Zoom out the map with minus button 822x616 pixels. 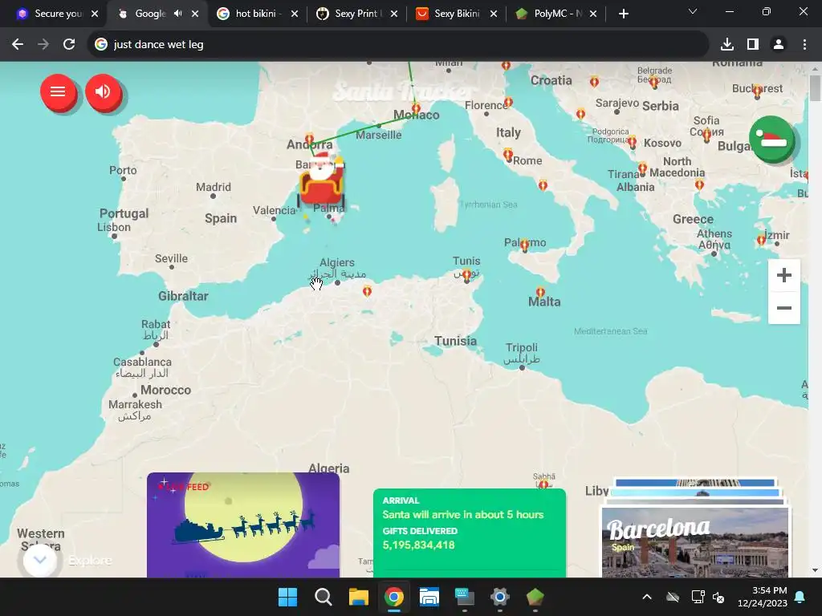point(783,308)
